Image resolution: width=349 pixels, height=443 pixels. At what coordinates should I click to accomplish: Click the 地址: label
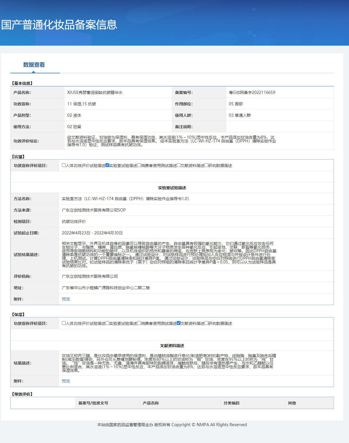[19, 288]
